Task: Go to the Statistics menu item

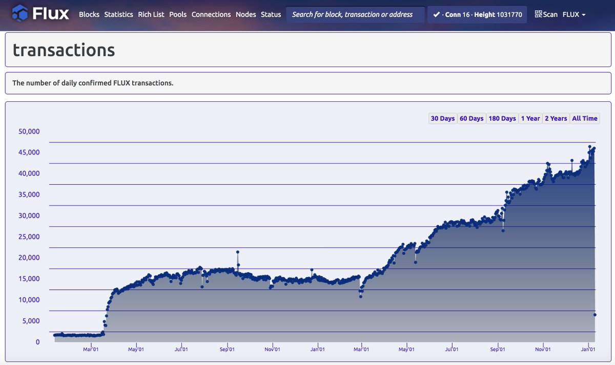Action: pos(118,14)
